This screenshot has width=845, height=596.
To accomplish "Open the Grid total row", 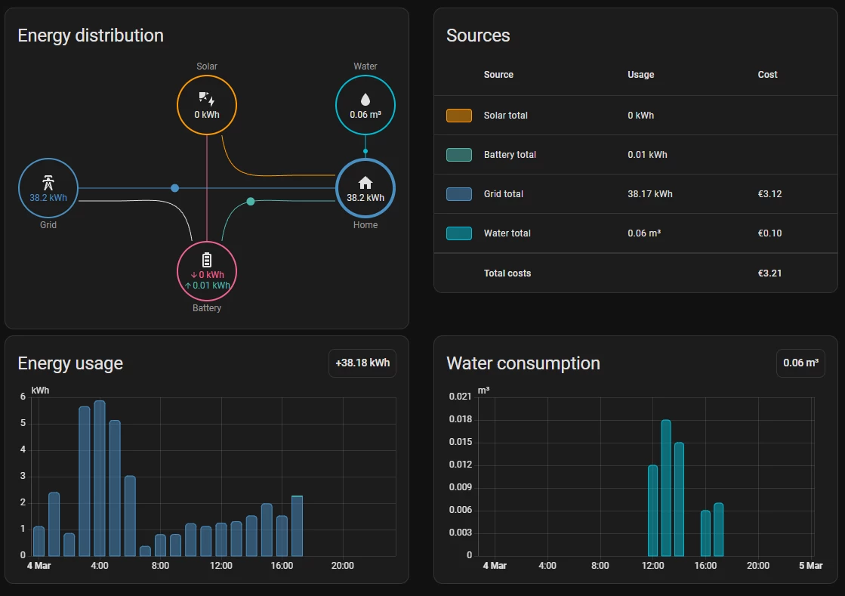I will click(x=636, y=194).
